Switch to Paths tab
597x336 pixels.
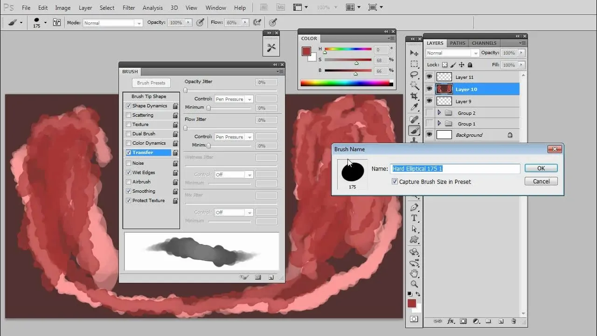(458, 43)
